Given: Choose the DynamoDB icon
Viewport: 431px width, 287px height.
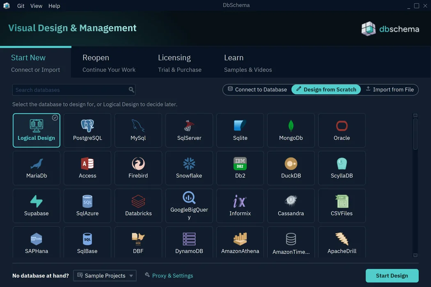Looking at the screenshot, I should pyautogui.click(x=189, y=239).
